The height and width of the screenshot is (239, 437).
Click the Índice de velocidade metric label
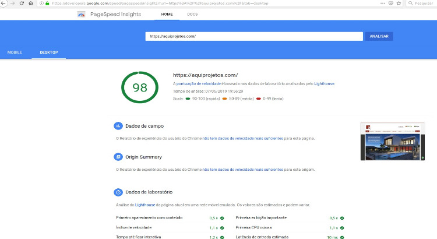(x=134, y=227)
